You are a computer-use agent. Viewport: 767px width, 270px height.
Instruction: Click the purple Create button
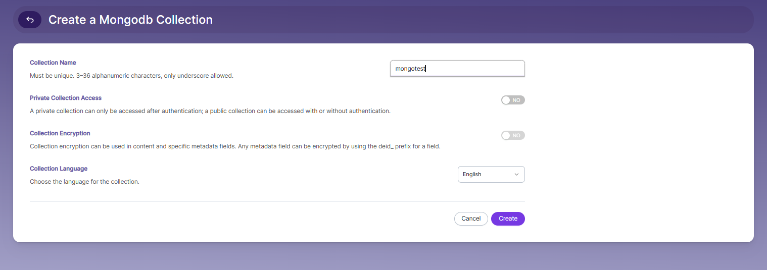click(x=508, y=219)
